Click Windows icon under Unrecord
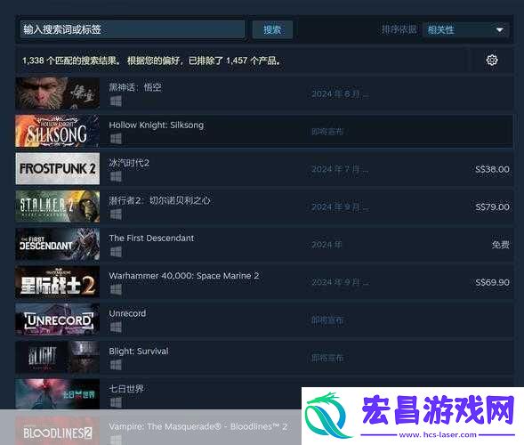524x445 pixels. click(116, 327)
